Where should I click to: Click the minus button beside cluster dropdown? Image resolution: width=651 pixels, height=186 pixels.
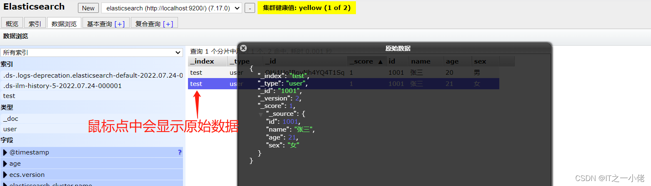pyautogui.click(x=250, y=8)
